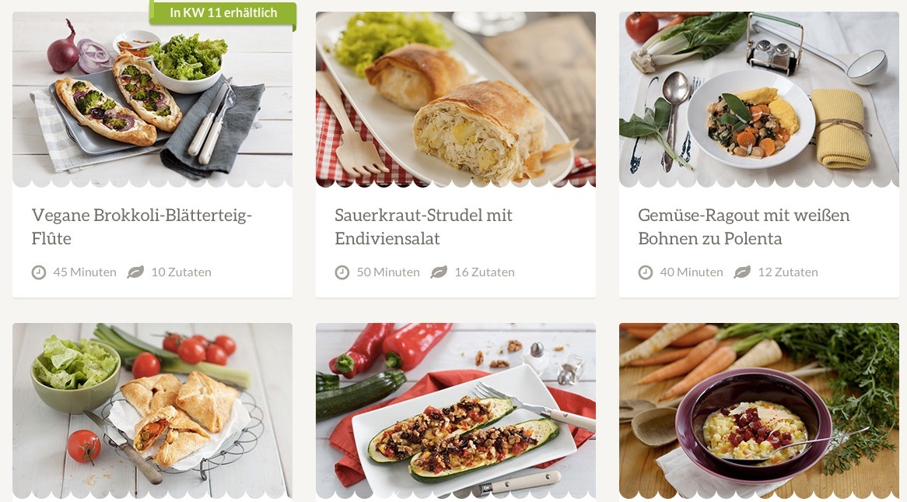Click the '16 Zutaten' ingredient count text
The image size is (907, 502).
click(x=485, y=272)
